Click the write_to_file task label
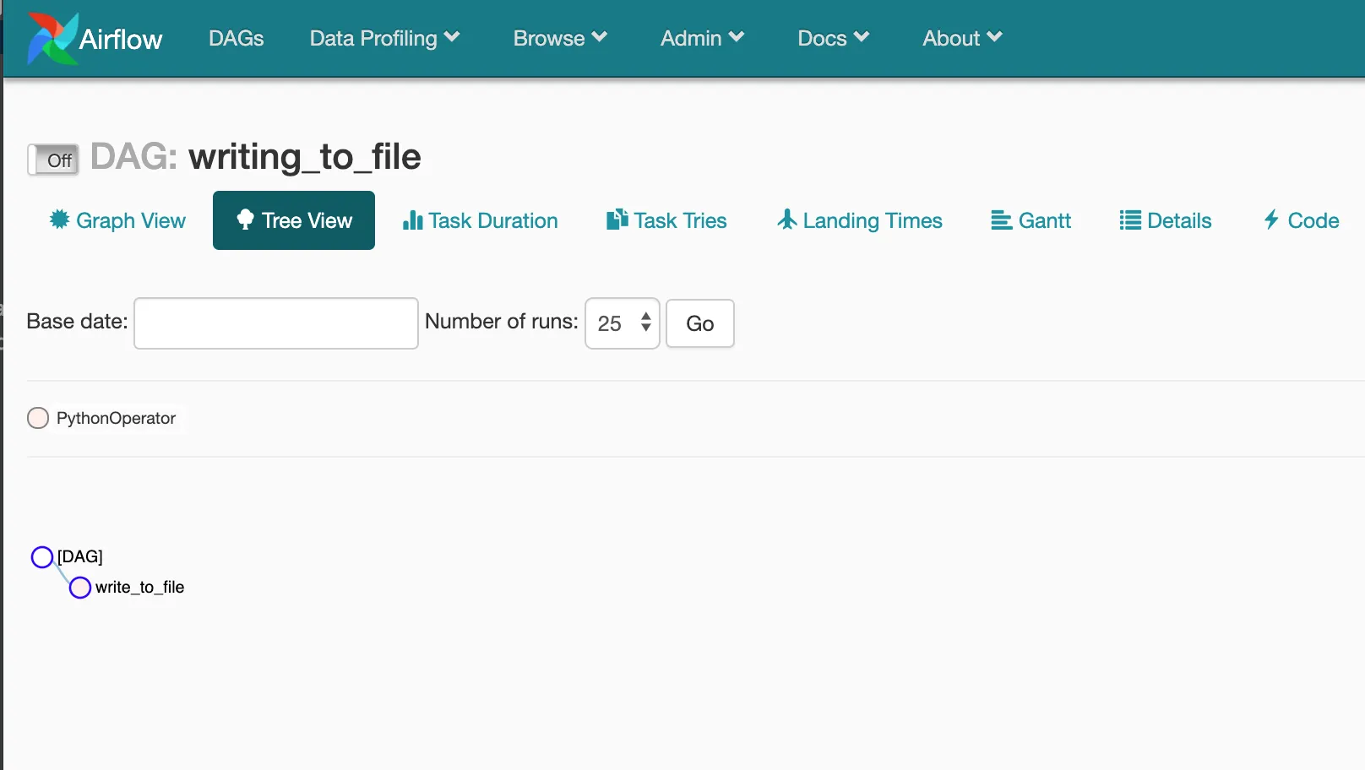The height and width of the screenshot is (770, 1365). click(x=139, y=587)
